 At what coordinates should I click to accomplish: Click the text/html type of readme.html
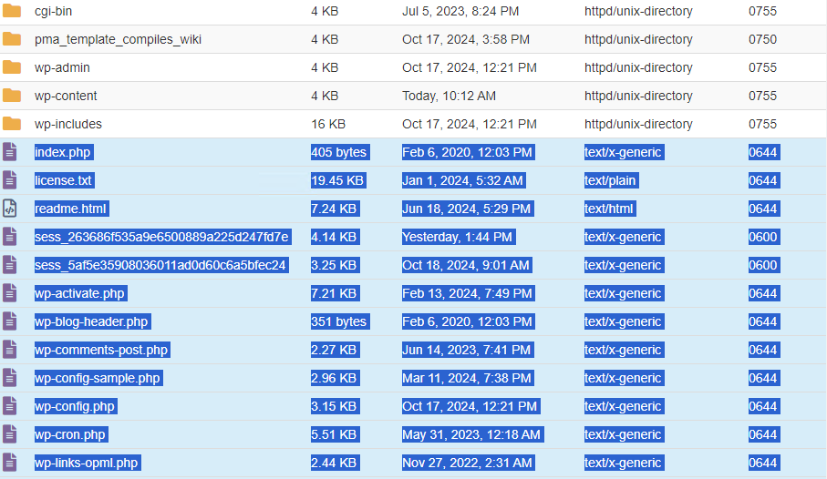609,209
